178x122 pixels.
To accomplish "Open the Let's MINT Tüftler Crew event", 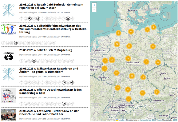I will pyautogui.click(x=49, y=112).
